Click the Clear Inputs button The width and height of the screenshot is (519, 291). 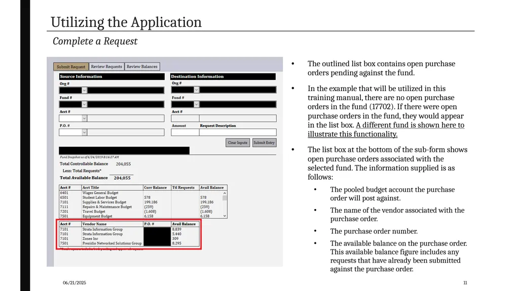pyautogui.click(x=238, y=143)
